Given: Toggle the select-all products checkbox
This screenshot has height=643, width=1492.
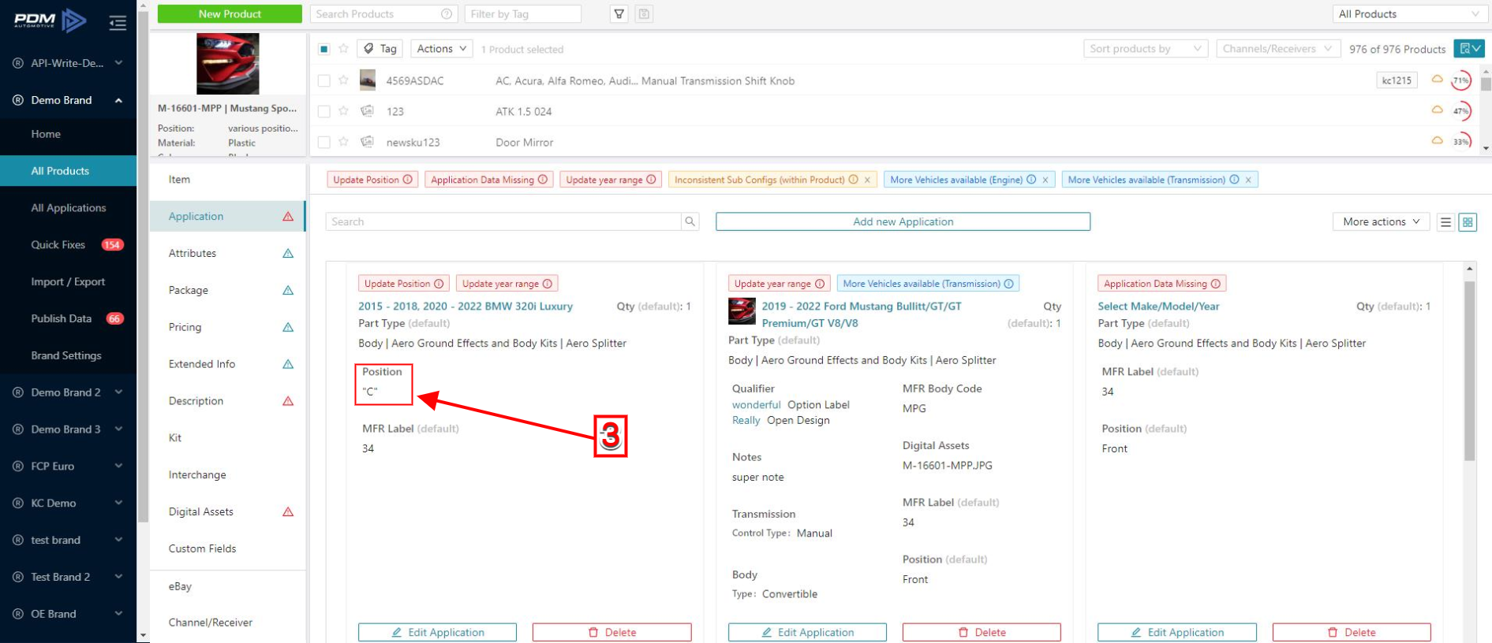Looking at the screenshot, I should [324, 49].
